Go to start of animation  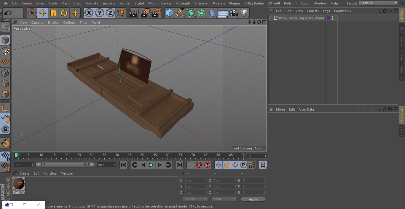[x=124, y=165]
